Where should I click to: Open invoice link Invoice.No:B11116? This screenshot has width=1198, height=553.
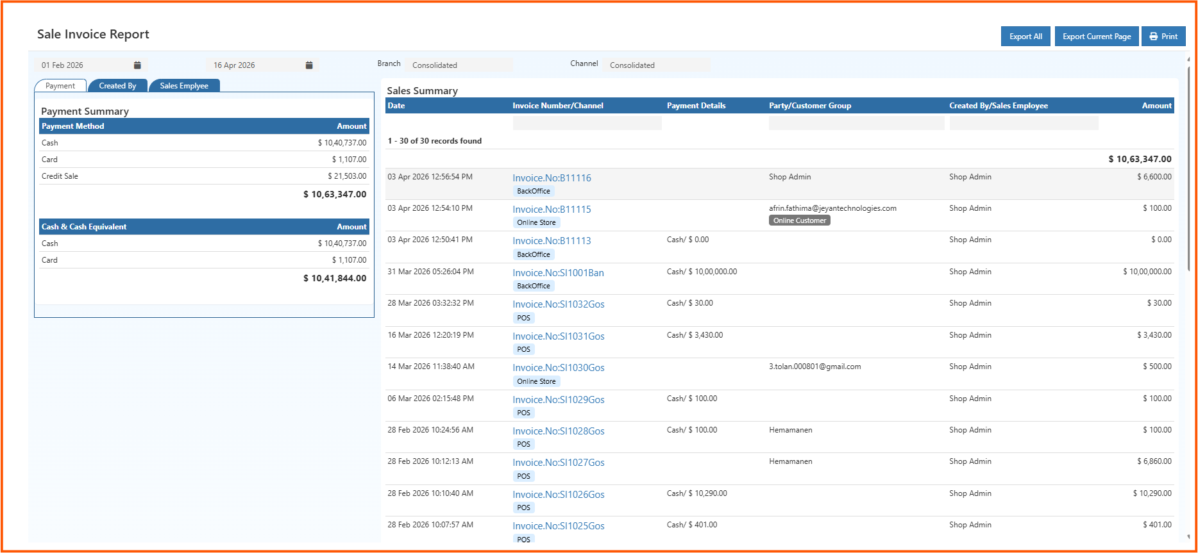pos(552,178)
